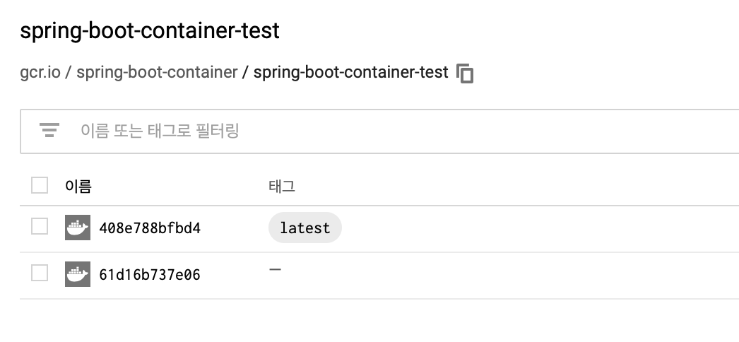Toggle the select-all checkbox in header

[x=40, y=186]
